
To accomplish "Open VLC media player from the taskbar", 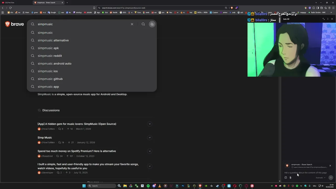I will tap(160, 186).
